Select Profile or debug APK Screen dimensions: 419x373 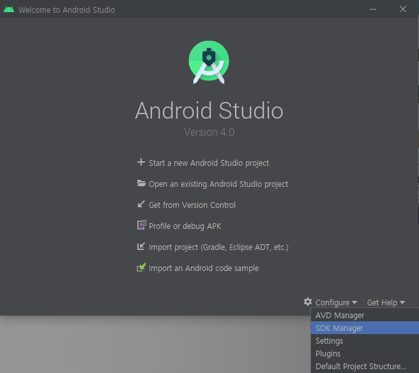[185, 226]
